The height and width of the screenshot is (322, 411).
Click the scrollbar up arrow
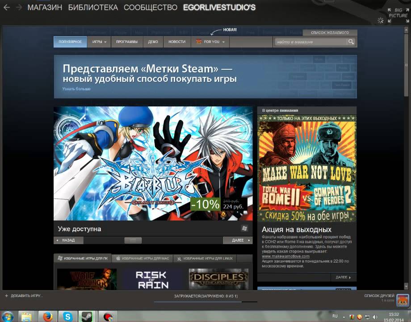pyautogui.click(x=406, y=30)
